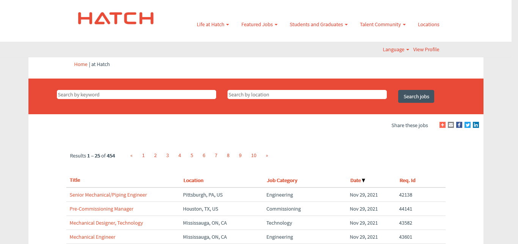Viewport: 518px width, 244px height.
Task: Open the Pre-Commissioning Manager job posting
Action: coord(102,209)
